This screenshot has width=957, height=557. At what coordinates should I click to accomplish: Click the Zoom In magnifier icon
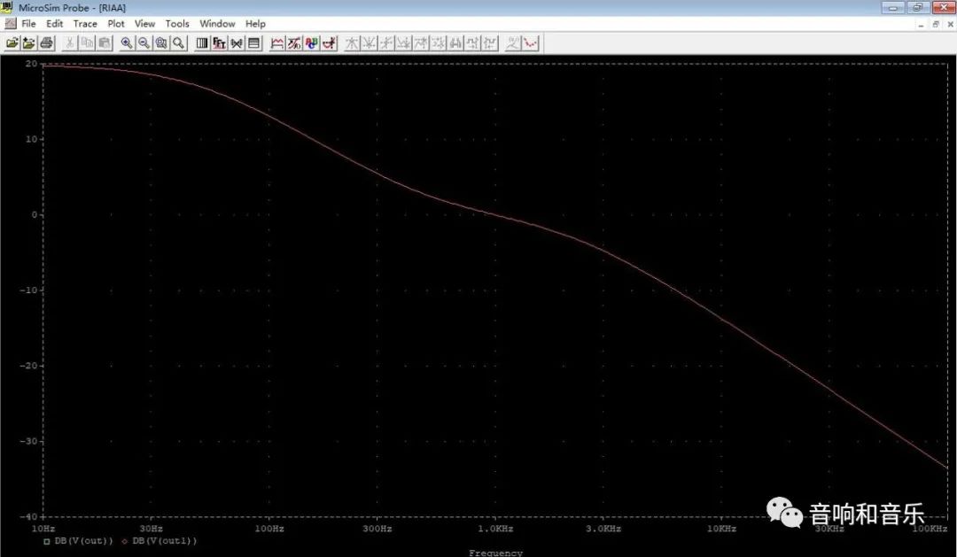[127, 43]
